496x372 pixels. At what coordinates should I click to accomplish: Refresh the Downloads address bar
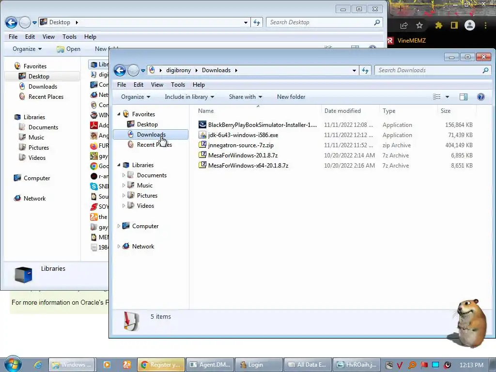[365, 70]
